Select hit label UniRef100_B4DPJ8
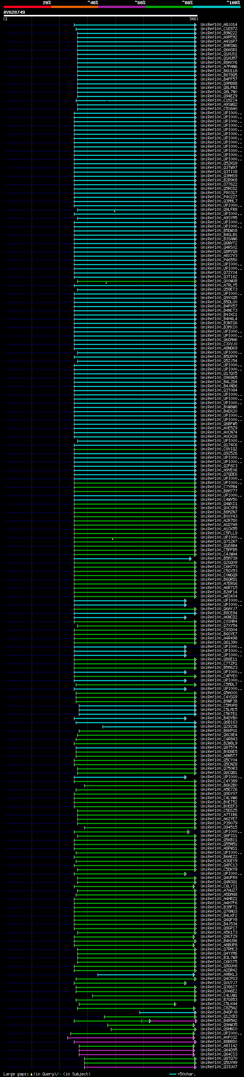Image resolution: width=244 pixels, height=1077 pixels. coord(219,1012)
